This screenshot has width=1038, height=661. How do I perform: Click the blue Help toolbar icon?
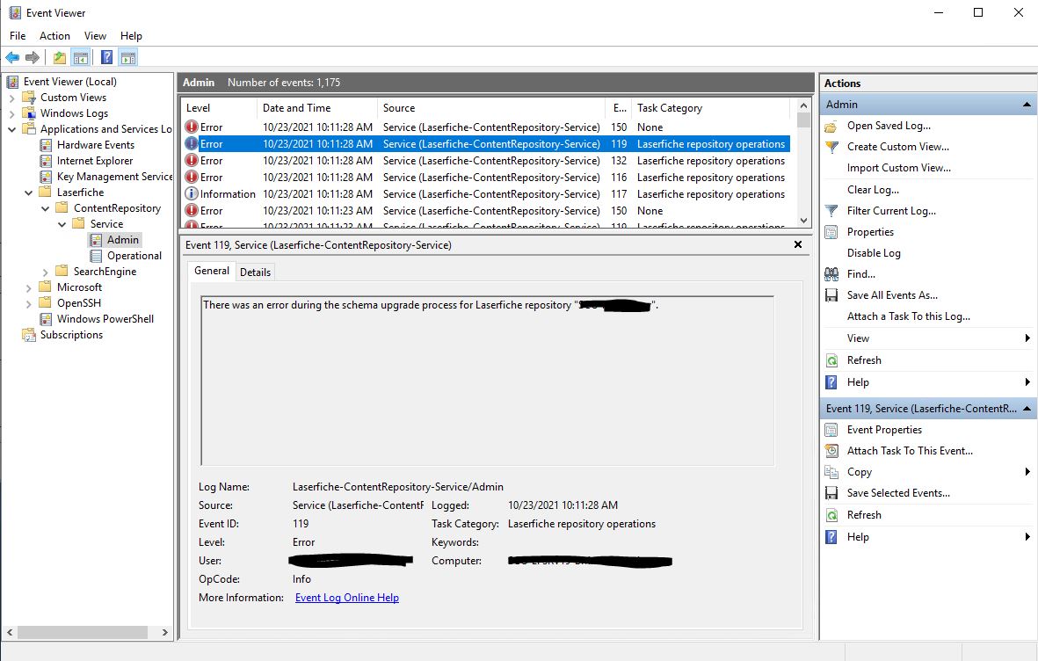pos(106,58)
